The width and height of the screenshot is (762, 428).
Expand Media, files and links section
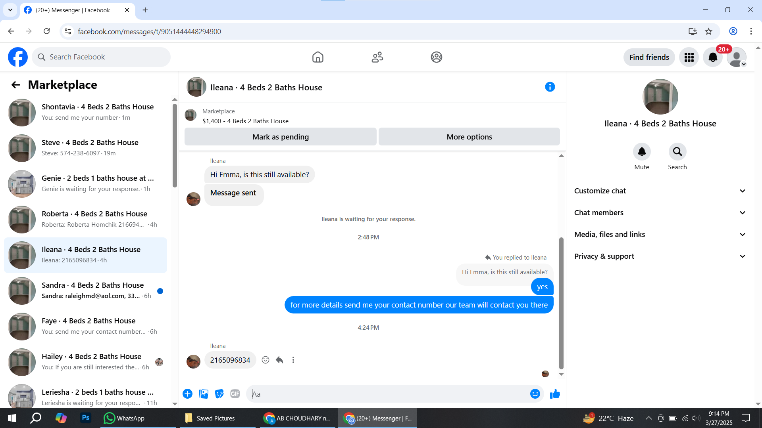pos(660,234)
